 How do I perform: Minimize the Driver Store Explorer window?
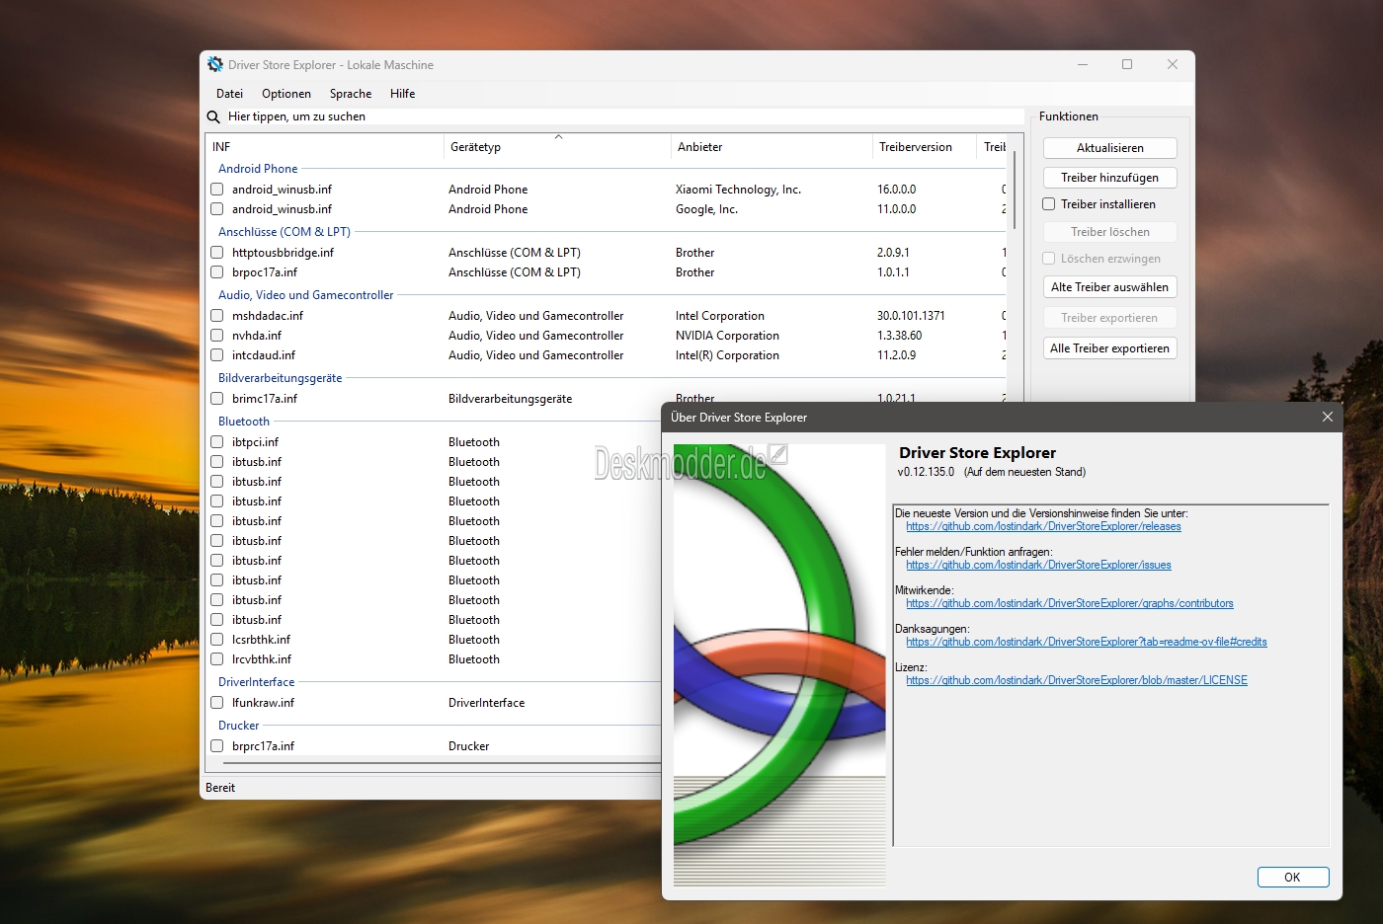pyautogui.click(x=1083, y=65)
